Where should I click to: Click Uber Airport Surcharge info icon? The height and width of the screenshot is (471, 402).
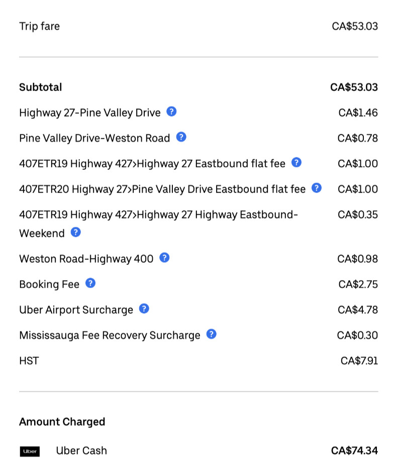click(x=144, y=309)
